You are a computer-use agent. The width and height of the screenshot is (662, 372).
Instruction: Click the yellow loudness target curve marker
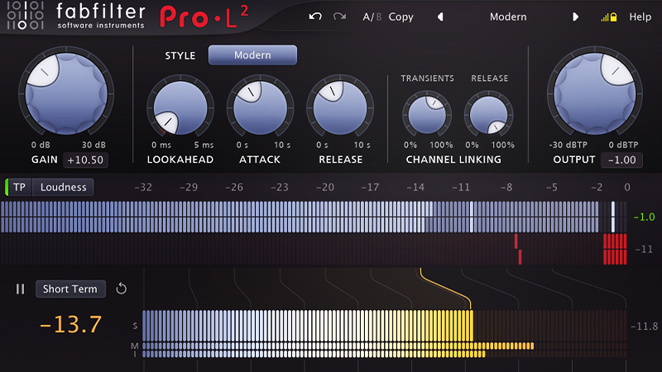pos(445,287)
